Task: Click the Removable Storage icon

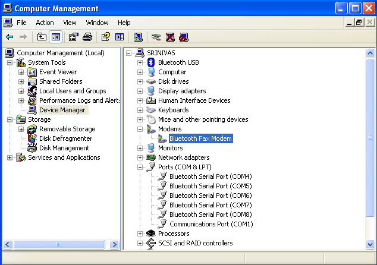Action: 32,129
